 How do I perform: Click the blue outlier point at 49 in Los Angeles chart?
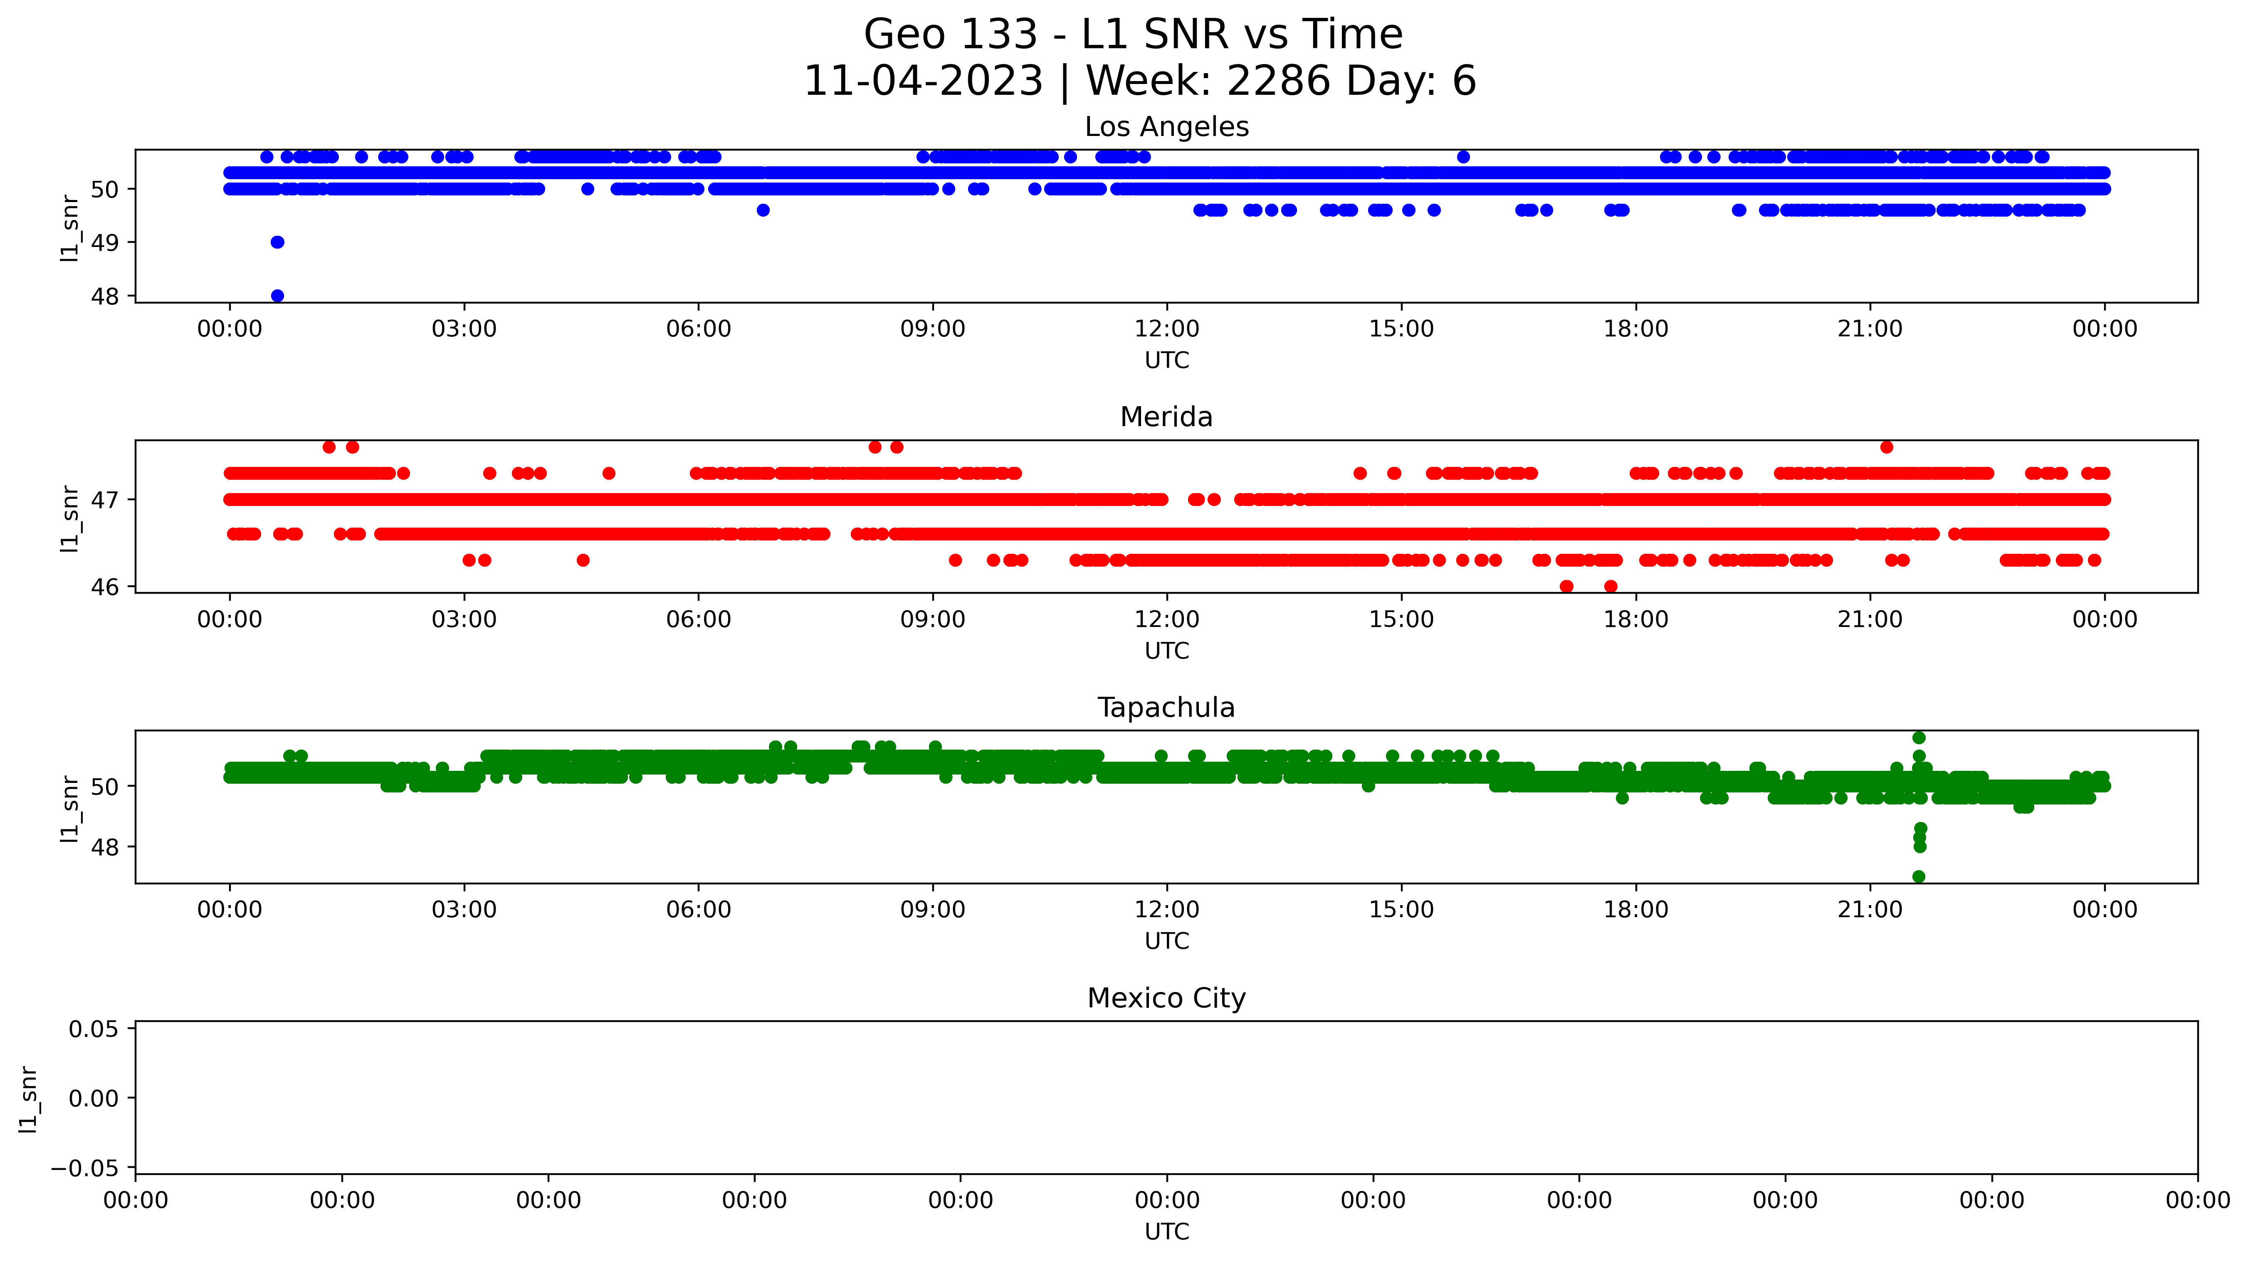(277, 243)
